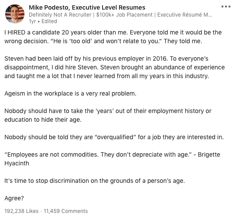
Task: Click 'Ageism in the workplace' sentence
Action: coord(70,93)
